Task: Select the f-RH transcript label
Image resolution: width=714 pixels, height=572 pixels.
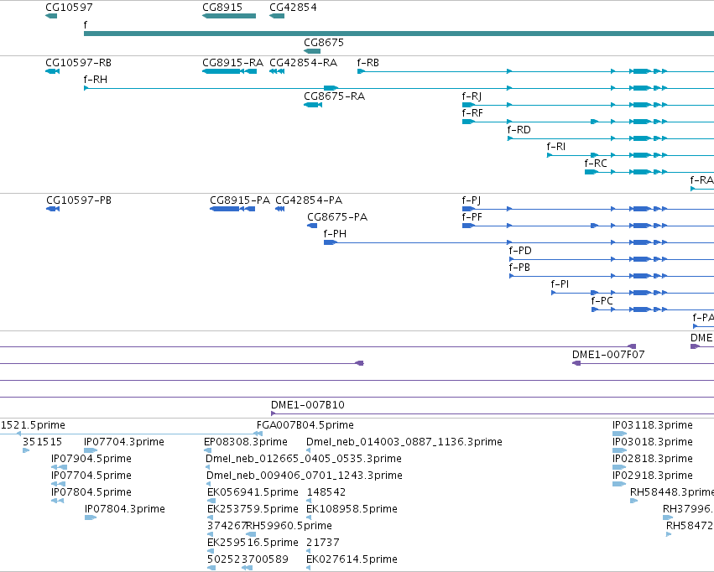Action: [x=96, y=80]
